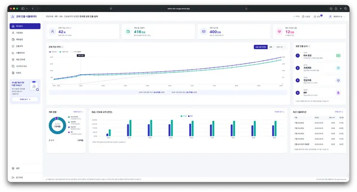This screenshot has height=192, width=357.
Task: Select step 2 과세계좌 withdrawal item
Action: pyautogui.click(x=319, y=68)
